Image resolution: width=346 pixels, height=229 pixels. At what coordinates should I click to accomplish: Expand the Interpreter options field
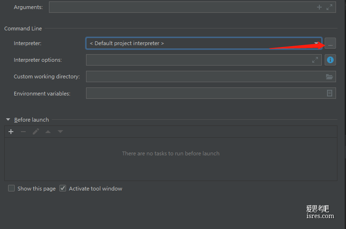[x=315, y=60]
